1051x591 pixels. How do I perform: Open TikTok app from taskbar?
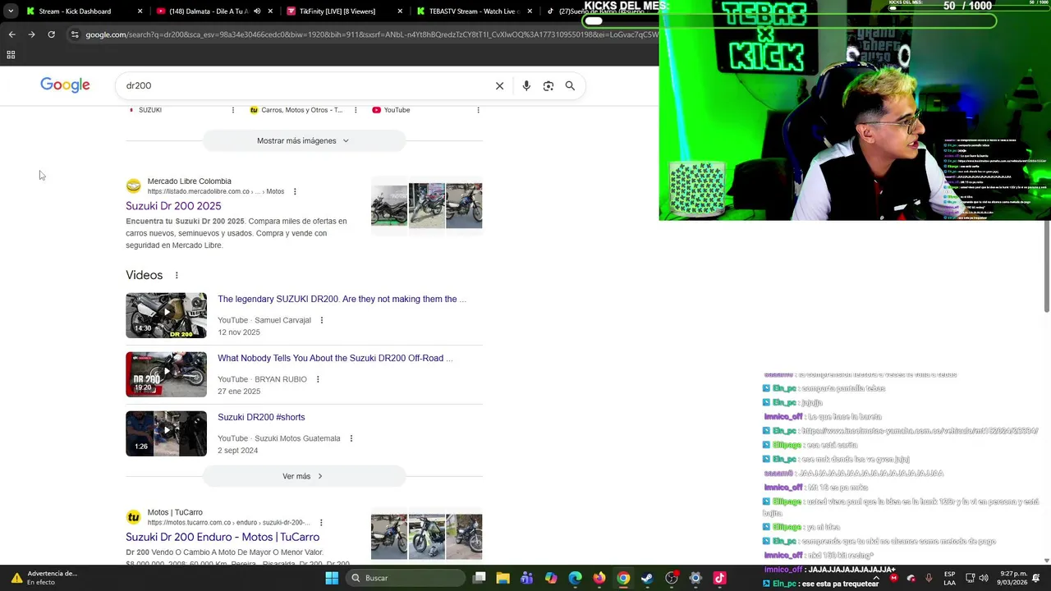coord(720,578)
